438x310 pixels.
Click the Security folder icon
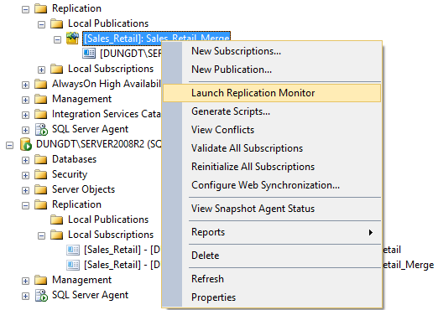click(x=41, y=174)
